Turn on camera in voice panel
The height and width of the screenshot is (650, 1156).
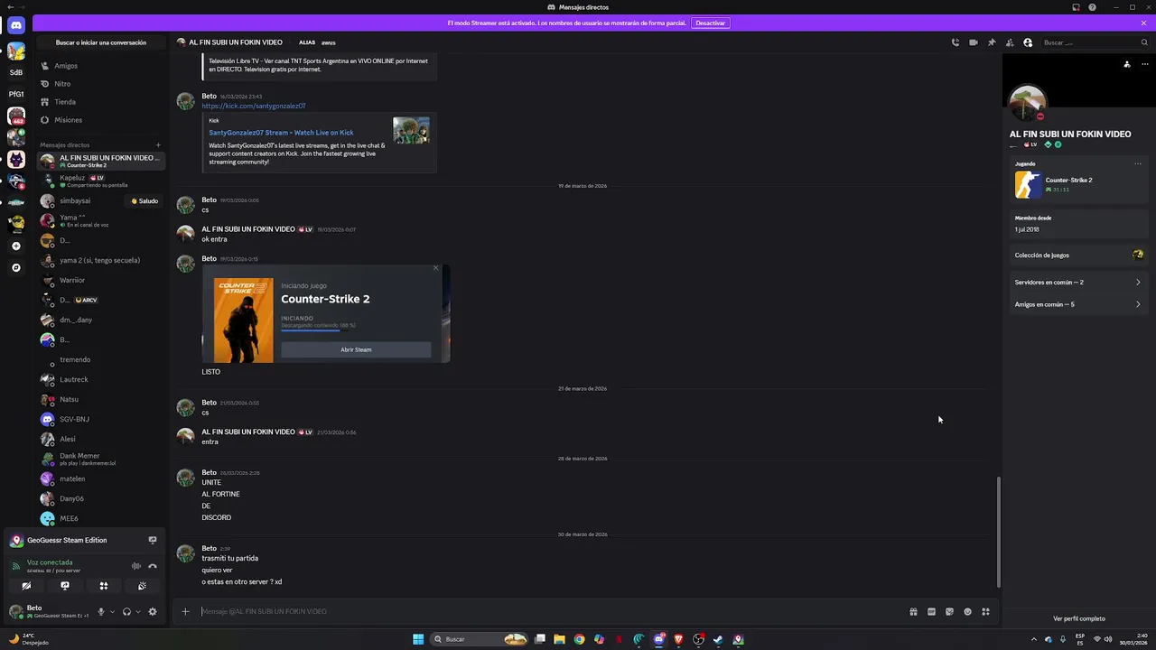[x=26, y=586]
